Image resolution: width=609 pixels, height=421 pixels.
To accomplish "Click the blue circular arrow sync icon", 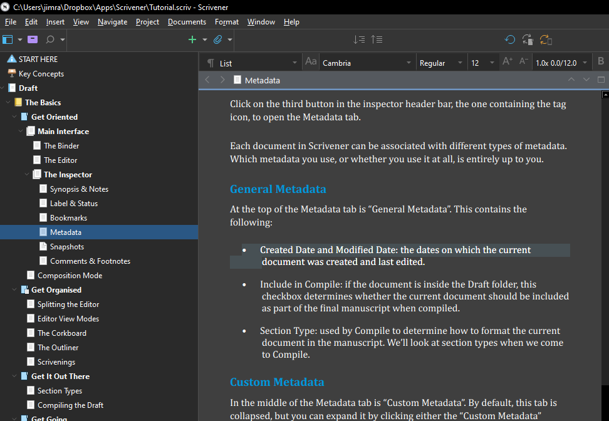I will (510, 39).
